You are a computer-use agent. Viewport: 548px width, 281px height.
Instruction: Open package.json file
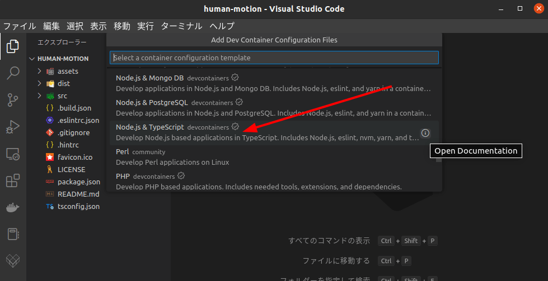click(x=78, y=182)
